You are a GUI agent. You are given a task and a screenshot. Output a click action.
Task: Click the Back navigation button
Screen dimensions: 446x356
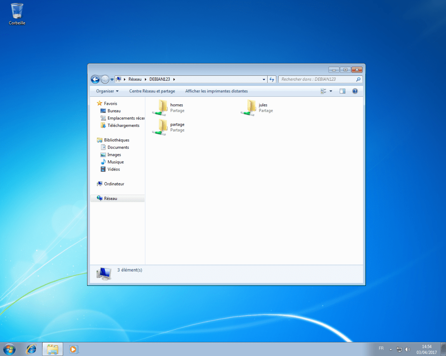tap(95, 79)
